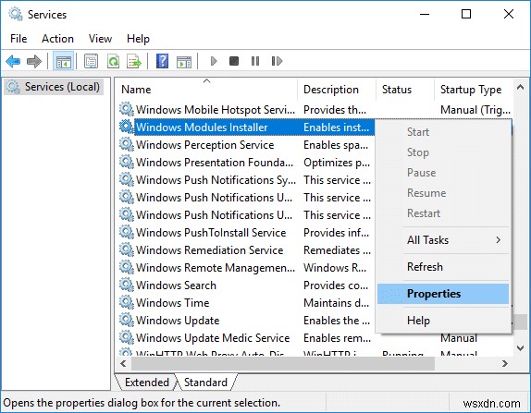The image size is (531, 413).
Task: Select the Windows Update service name
Action: [178, 321]
